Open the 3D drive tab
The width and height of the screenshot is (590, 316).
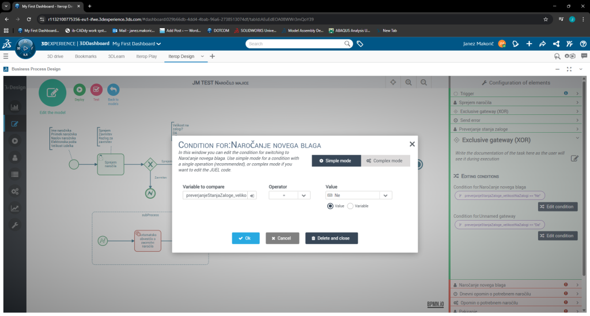coord(55,56)
